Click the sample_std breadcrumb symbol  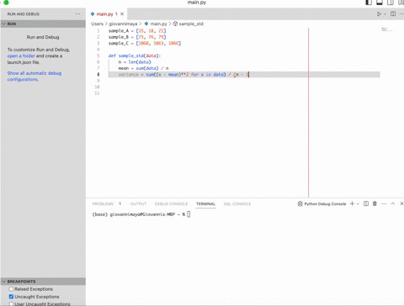click(x=189, y=24)
